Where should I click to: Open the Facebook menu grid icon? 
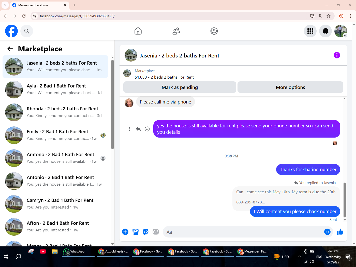click(x=310, y=31)
